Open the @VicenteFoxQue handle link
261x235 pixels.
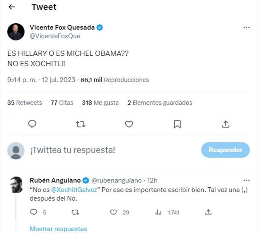[55, 36]
